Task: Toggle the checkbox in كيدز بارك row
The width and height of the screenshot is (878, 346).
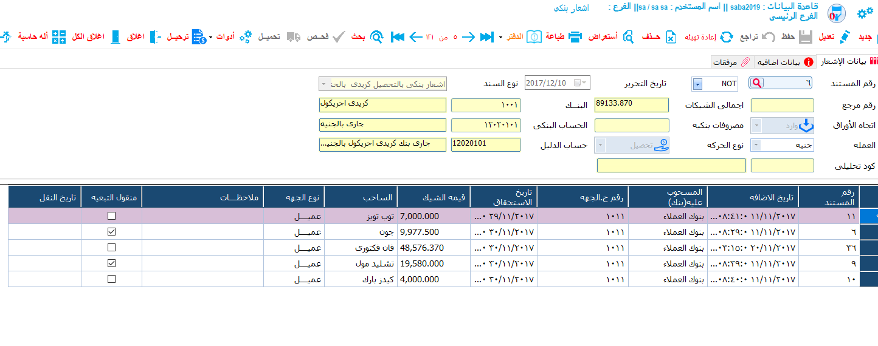Action: pos(111,279)
